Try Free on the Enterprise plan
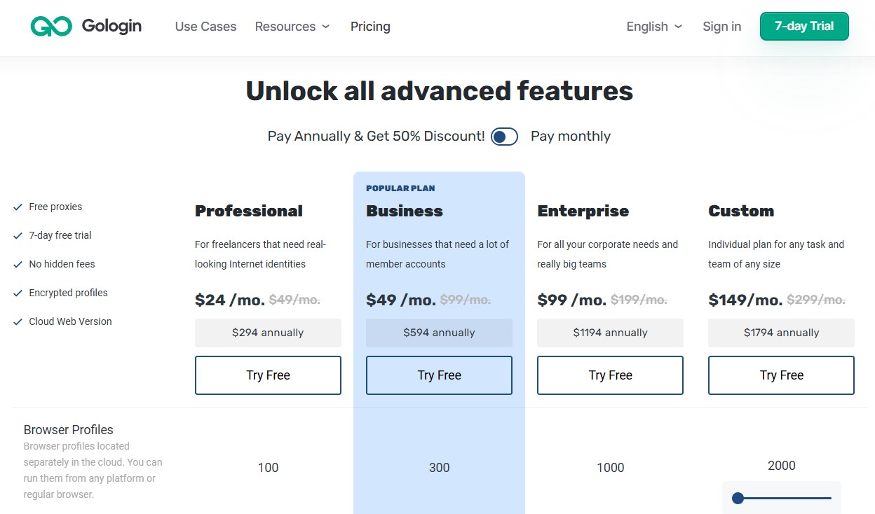The height and width of the screenshot is (514, 875). pyautogui.click(x=610, y=375)
